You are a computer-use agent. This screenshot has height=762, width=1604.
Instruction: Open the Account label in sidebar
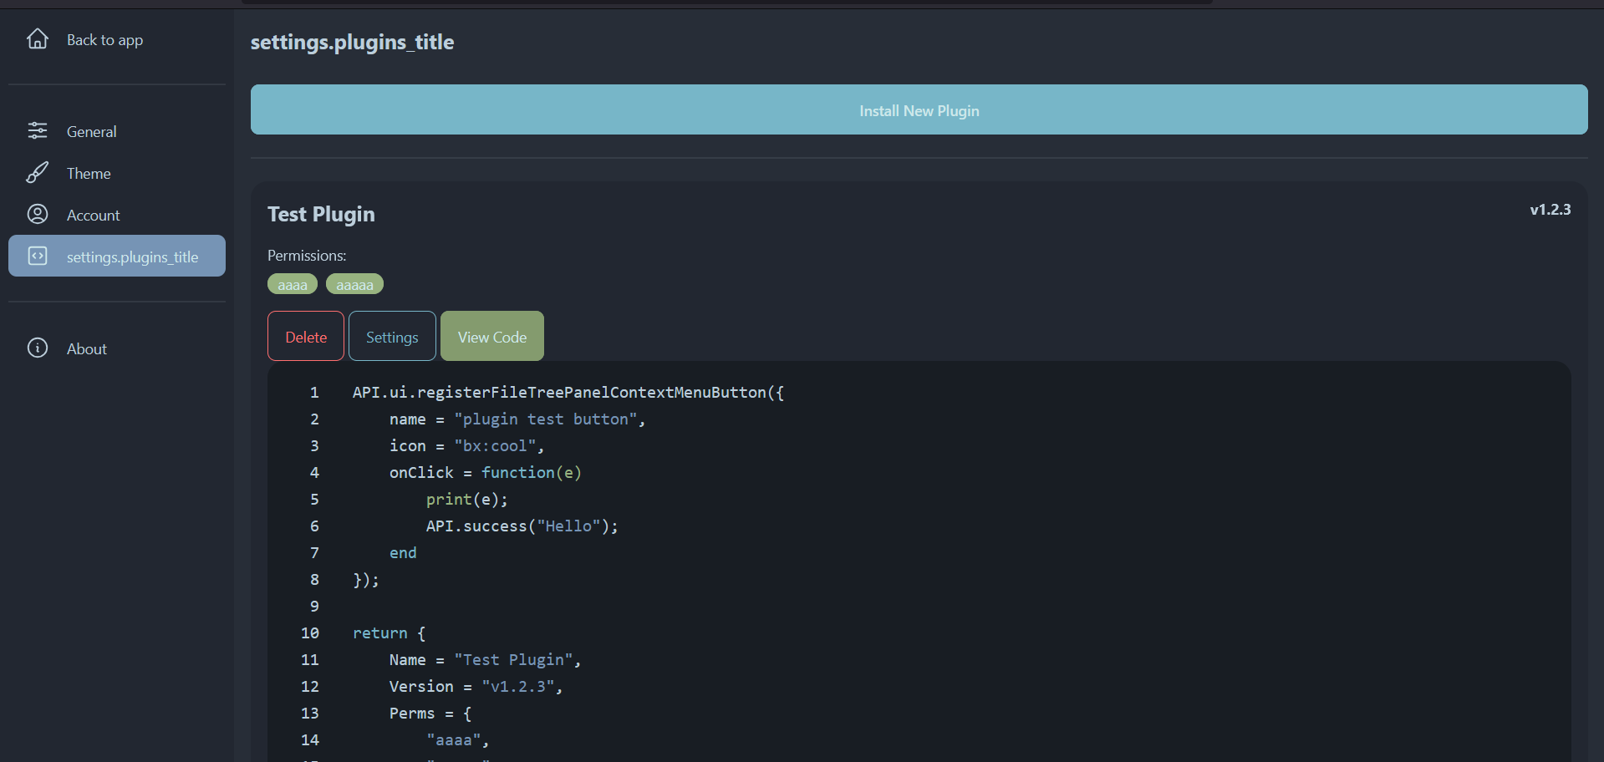pos(93,215)
